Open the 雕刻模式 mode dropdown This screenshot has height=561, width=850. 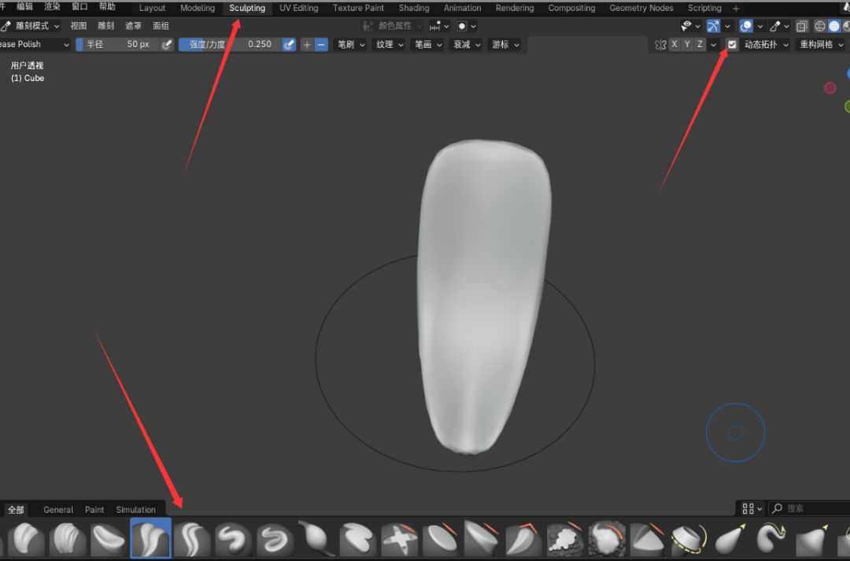coord(31,26)
